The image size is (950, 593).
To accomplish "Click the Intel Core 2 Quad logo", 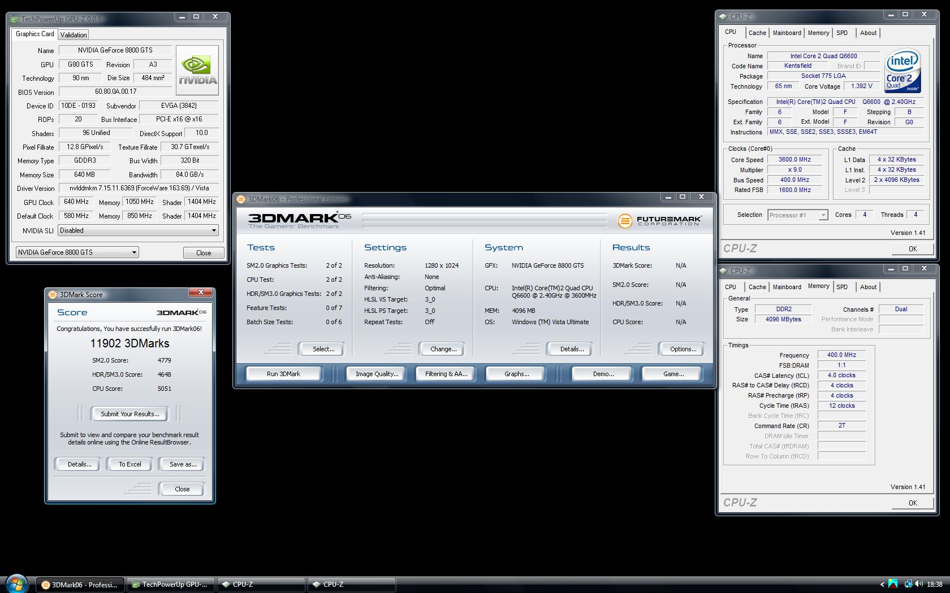I will tap(902, 71).
